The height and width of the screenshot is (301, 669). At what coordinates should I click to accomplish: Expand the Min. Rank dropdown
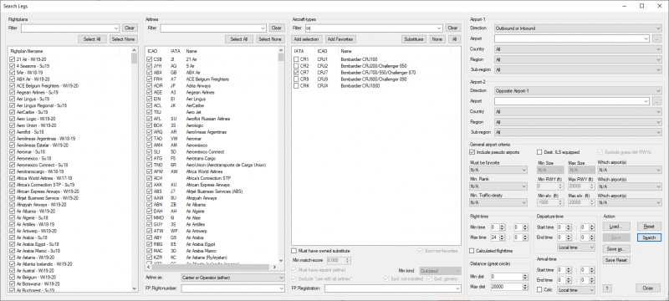[498, 186]
